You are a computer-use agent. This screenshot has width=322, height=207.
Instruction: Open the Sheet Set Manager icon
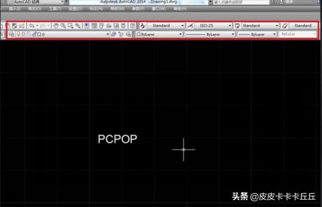pyautogui.click(x=109, y=26)
